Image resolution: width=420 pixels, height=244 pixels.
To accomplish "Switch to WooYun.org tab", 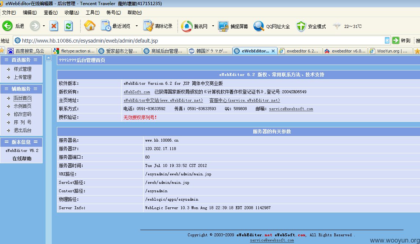I will pos(390,51).
